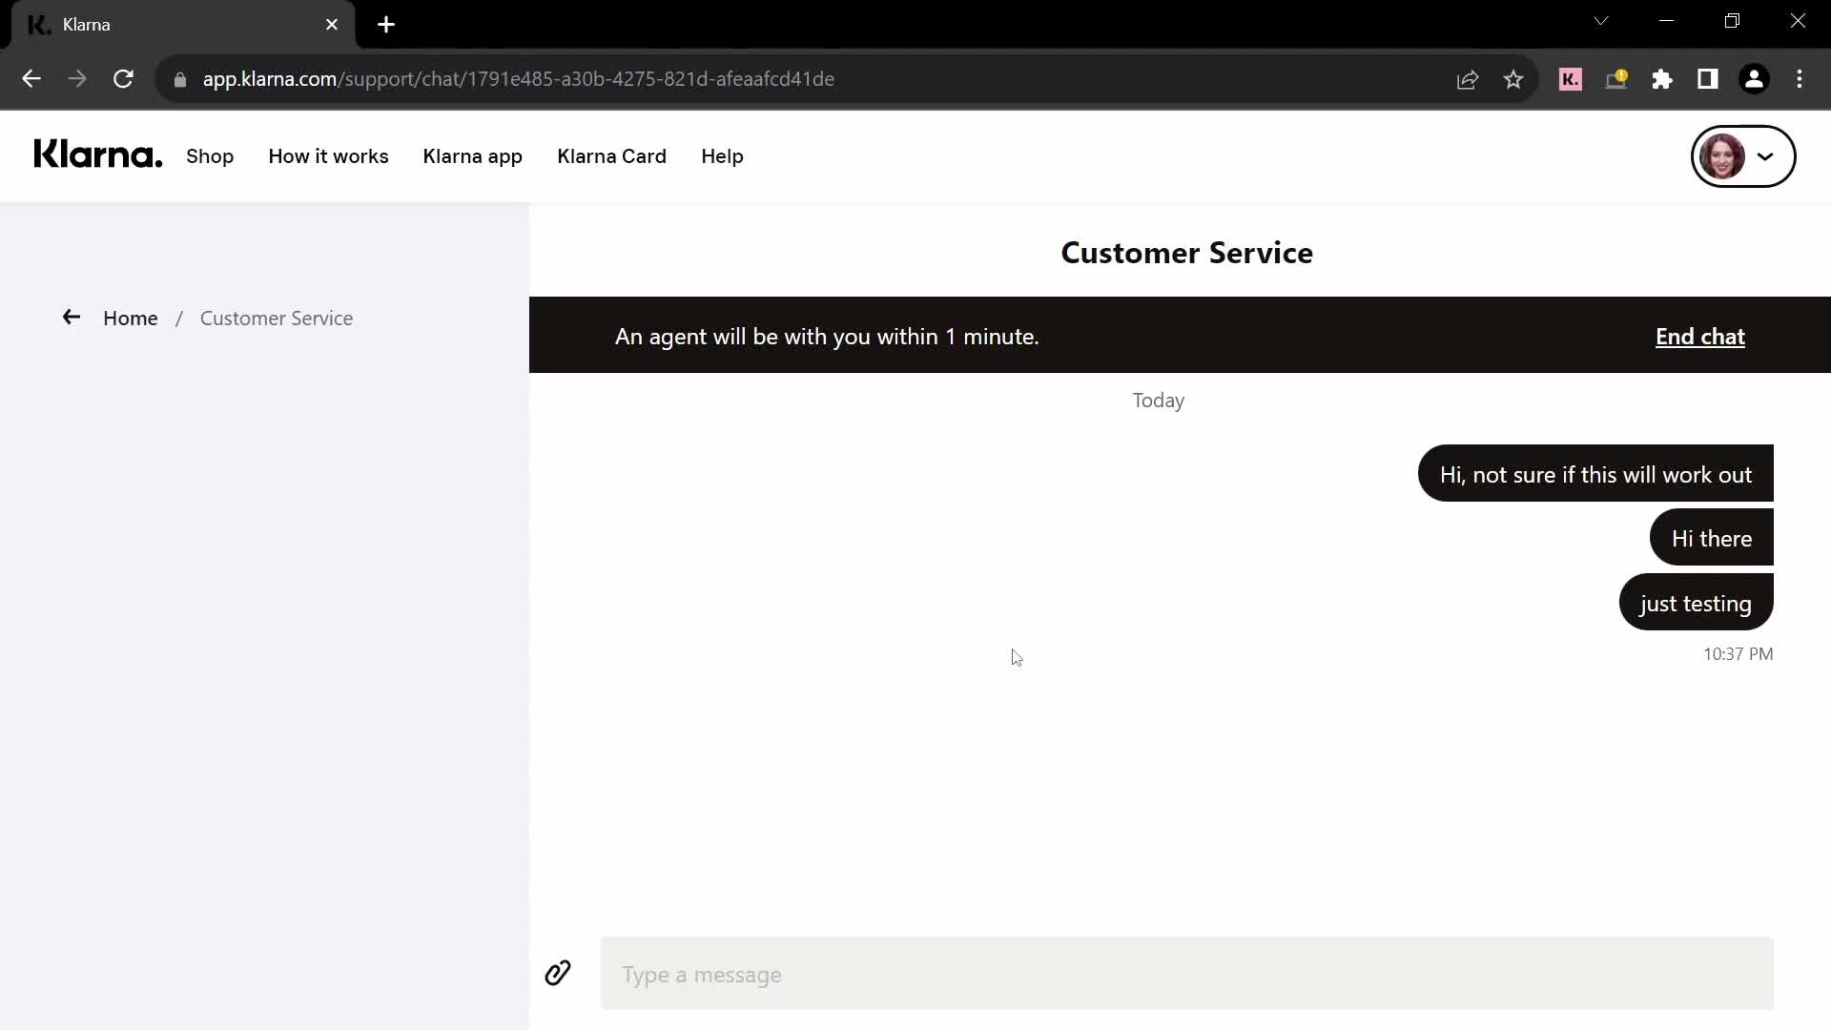Click the Customer Service breadcrumb

pyautogui.click(x=277, y=319)
